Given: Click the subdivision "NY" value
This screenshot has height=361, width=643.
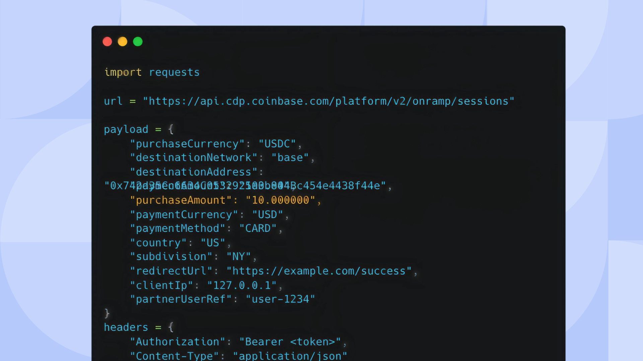Looking at the screenshot, I should click(238, 257).
